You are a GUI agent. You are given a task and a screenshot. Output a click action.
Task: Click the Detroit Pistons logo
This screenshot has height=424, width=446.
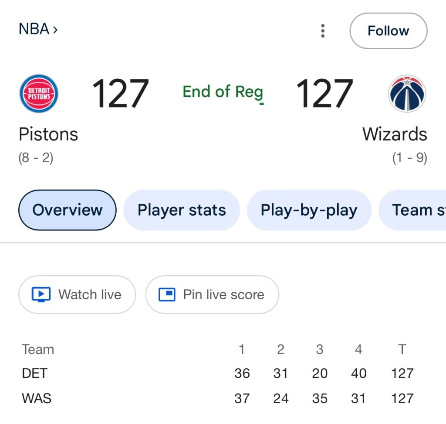(39, 93)
